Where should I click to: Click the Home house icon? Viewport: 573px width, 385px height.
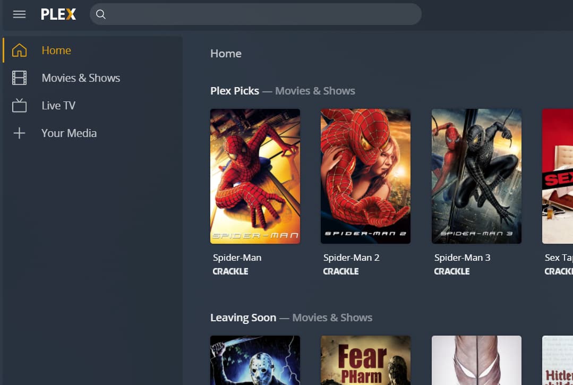[x=19, y=50]
